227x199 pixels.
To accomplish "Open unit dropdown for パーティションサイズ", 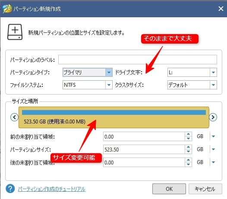I will [x=213, y=149].
